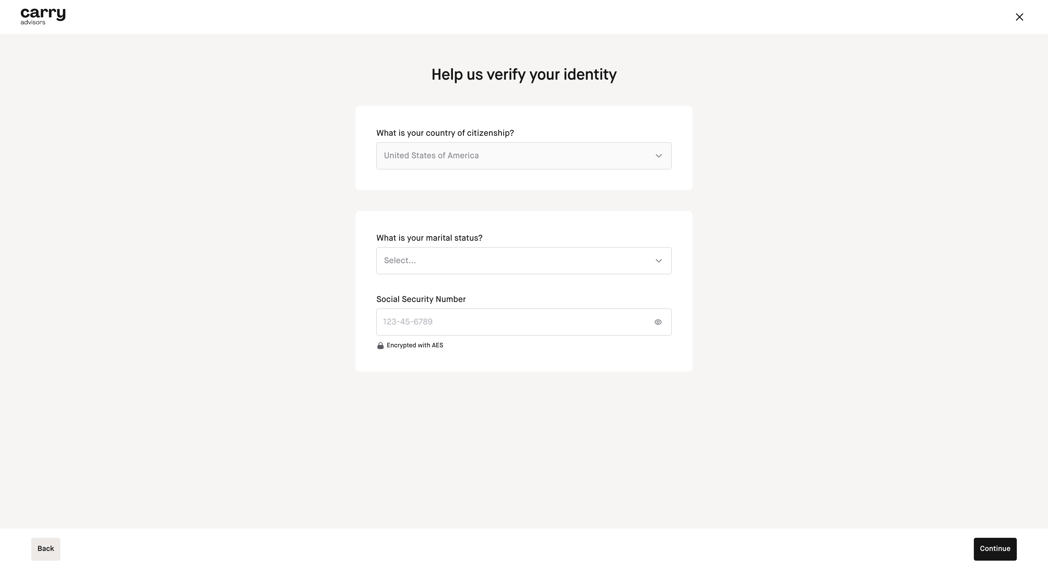Click the lock icon beside Encrypted with AES
Screen dimensions: 1048x570
[381, 346]
